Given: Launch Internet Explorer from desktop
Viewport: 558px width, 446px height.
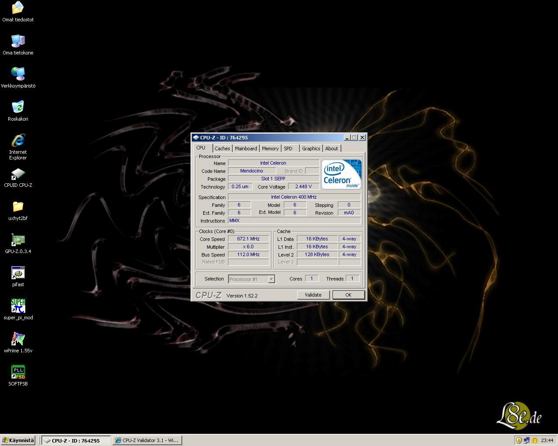Looking at the screenshot, I should [18, 147].
